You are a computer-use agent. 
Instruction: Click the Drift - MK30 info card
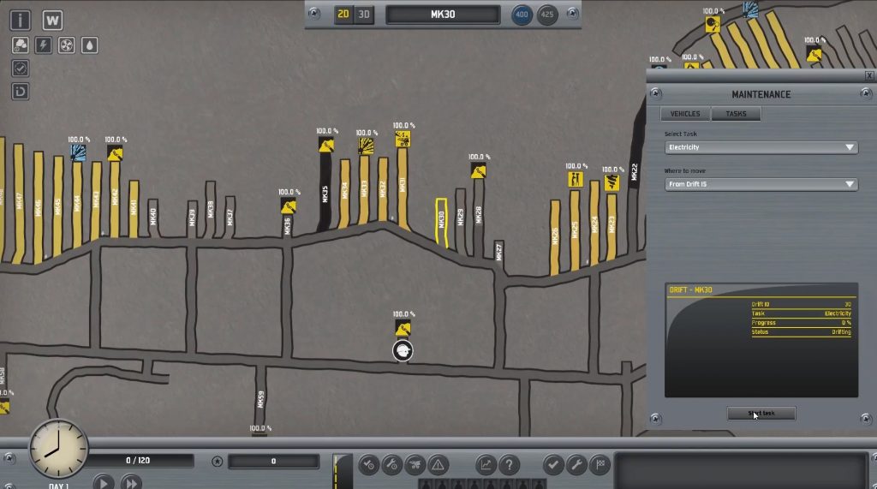click(x=761, y=340)
